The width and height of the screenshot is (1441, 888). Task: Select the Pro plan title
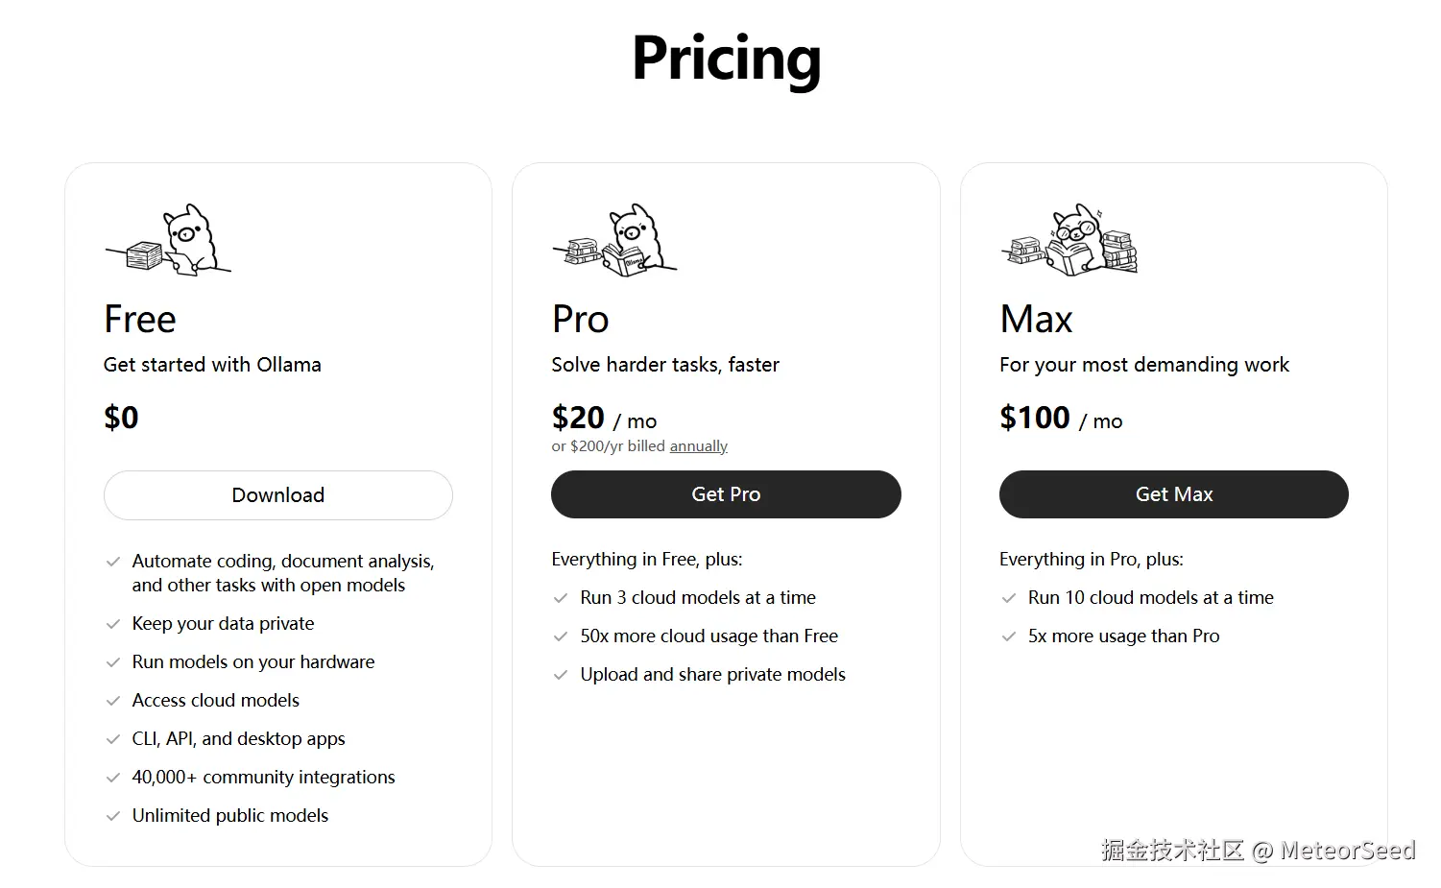580,320
